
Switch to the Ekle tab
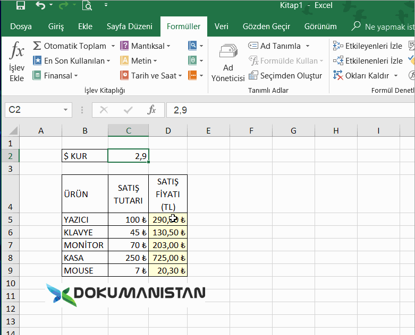[x=85, y=27]
